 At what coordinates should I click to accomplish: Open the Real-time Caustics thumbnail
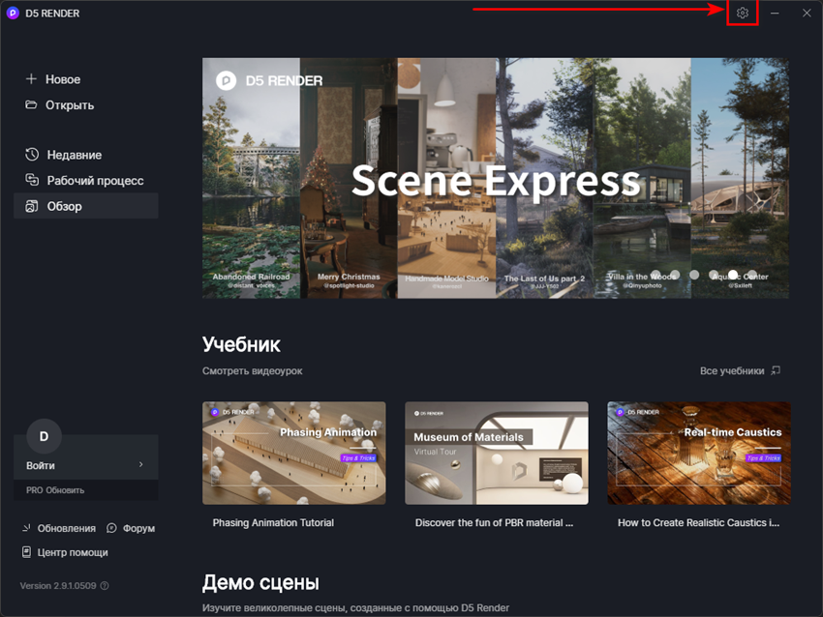pyautogui.click(x=699, y=453)
